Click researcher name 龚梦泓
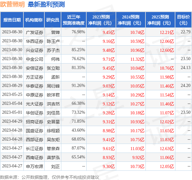The height and width of the screenshot is (180, 192). [53, 157]
